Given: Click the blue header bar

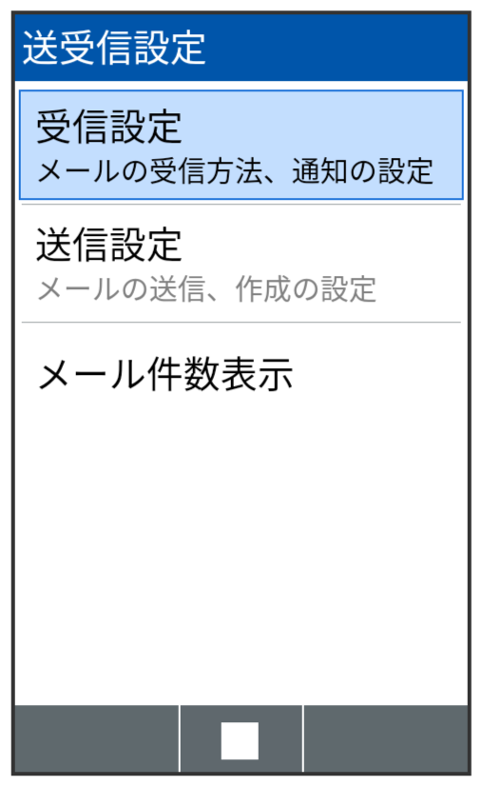Looking at the screenshot, I should (241, 48).
